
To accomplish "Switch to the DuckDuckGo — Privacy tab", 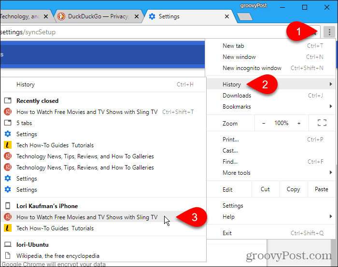I will point(98,16).
